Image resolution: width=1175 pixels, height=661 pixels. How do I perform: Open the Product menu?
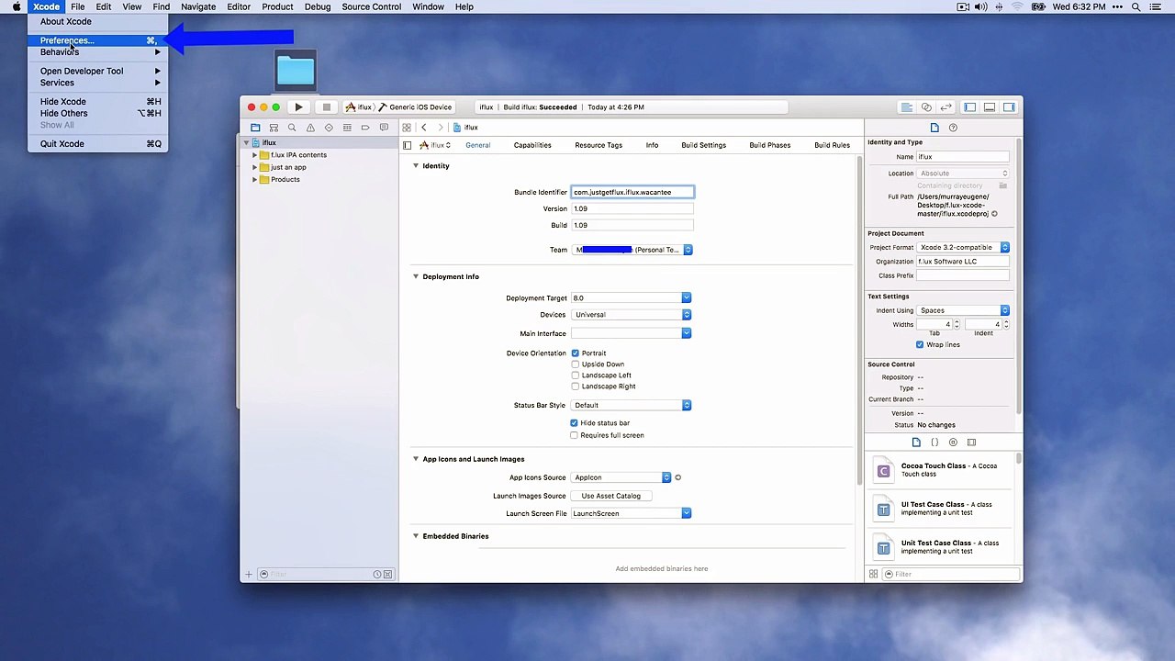(x=277, y=7)
